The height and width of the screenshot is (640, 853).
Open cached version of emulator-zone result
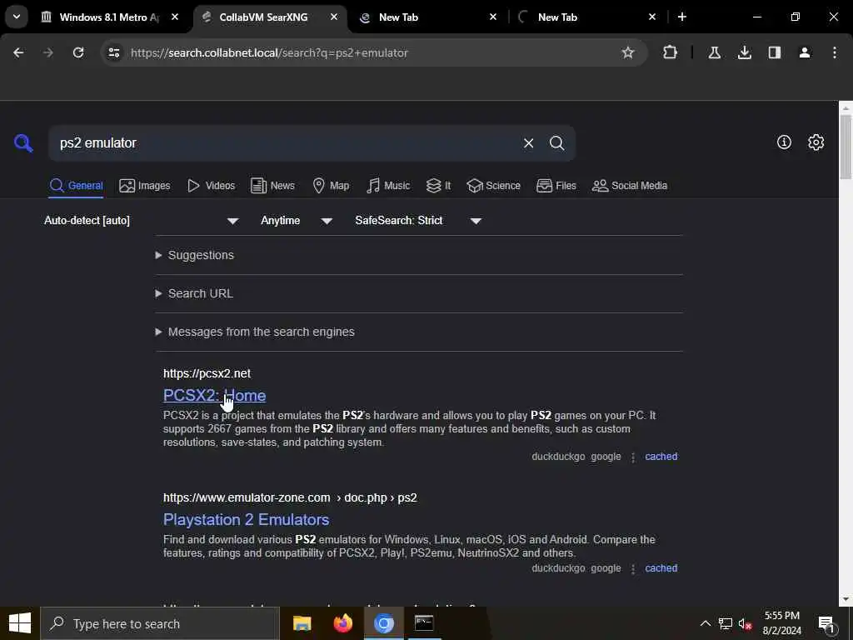[x=661, y=567]
